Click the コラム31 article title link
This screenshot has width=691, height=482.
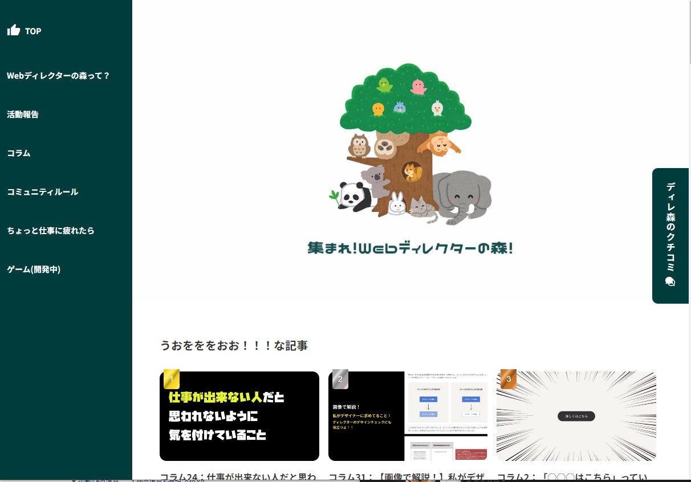click(x=407, y=477)
